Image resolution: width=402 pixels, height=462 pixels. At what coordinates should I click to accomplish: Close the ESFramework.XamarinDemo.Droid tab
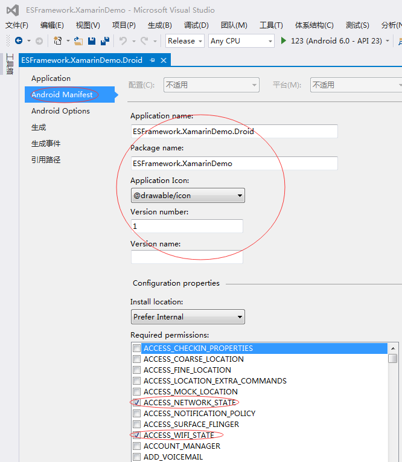164,60
